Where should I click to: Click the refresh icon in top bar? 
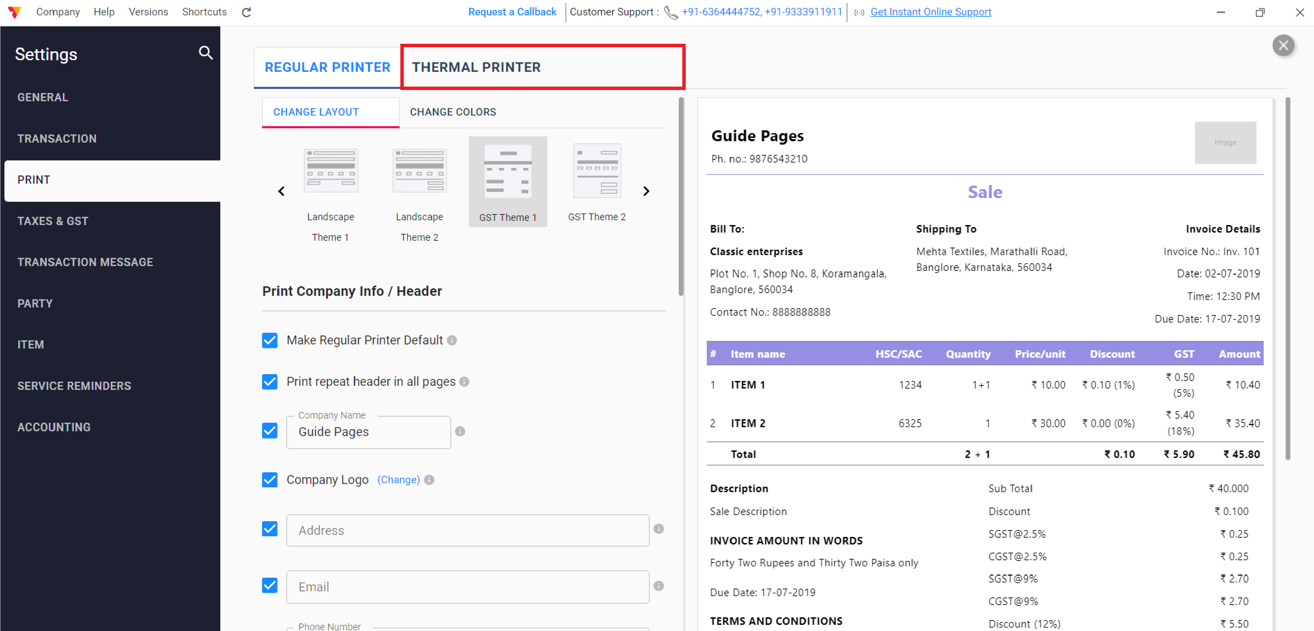(246, 12)
